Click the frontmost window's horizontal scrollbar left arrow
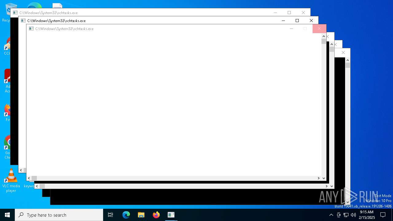The width and height of the screenshot is (393, 221). (x=29, y=178)
